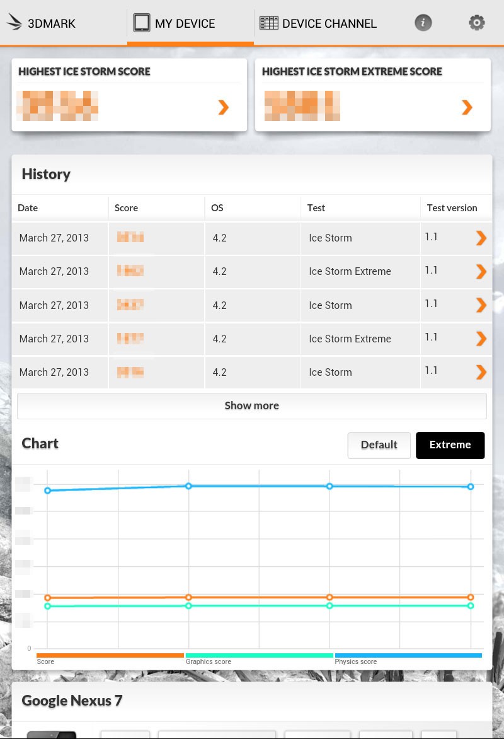Open the DEVICE CHANNEL tab
Image resolution: width=504 pixels, height=739 pixels.
(x=318, y=23)
